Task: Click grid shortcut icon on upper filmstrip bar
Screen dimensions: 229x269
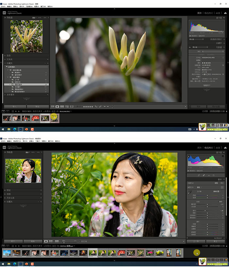Action: [13, 111]
